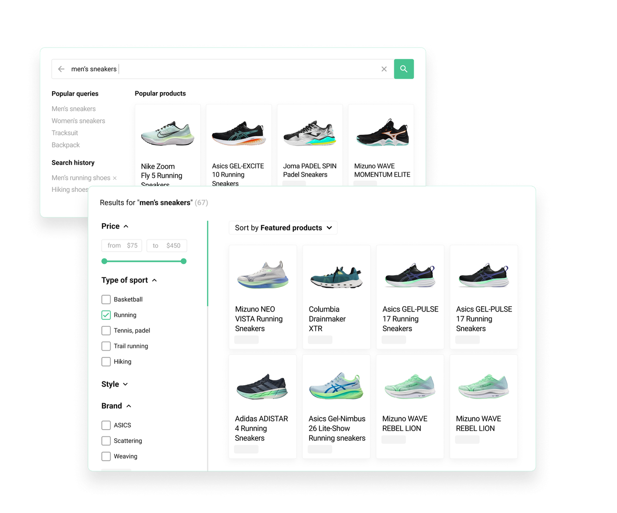Click the filter panel vertical scrollbar
Image resolution: width=617 pixels, height=513 pixels.
[x=208, y=264]
